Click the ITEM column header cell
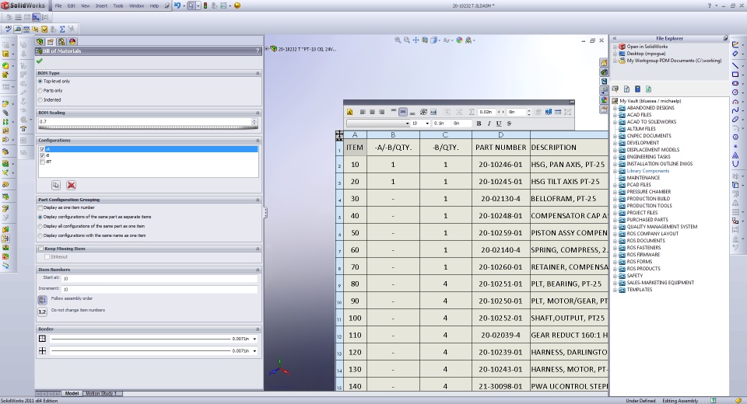This screenshot has width=747, height=404. click(355, 148)
